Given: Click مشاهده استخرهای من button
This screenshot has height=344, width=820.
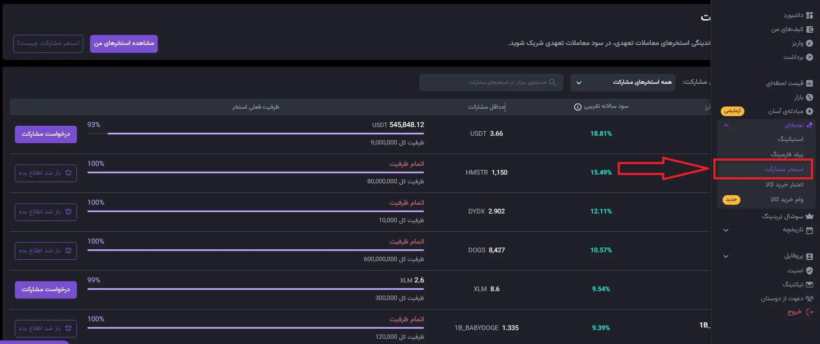Looking at the screenshot, I should (124, 44).
